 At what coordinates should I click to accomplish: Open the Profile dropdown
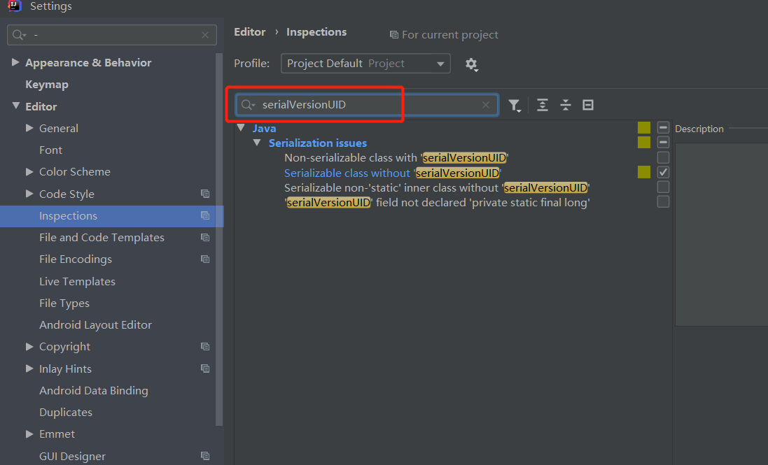365,64
